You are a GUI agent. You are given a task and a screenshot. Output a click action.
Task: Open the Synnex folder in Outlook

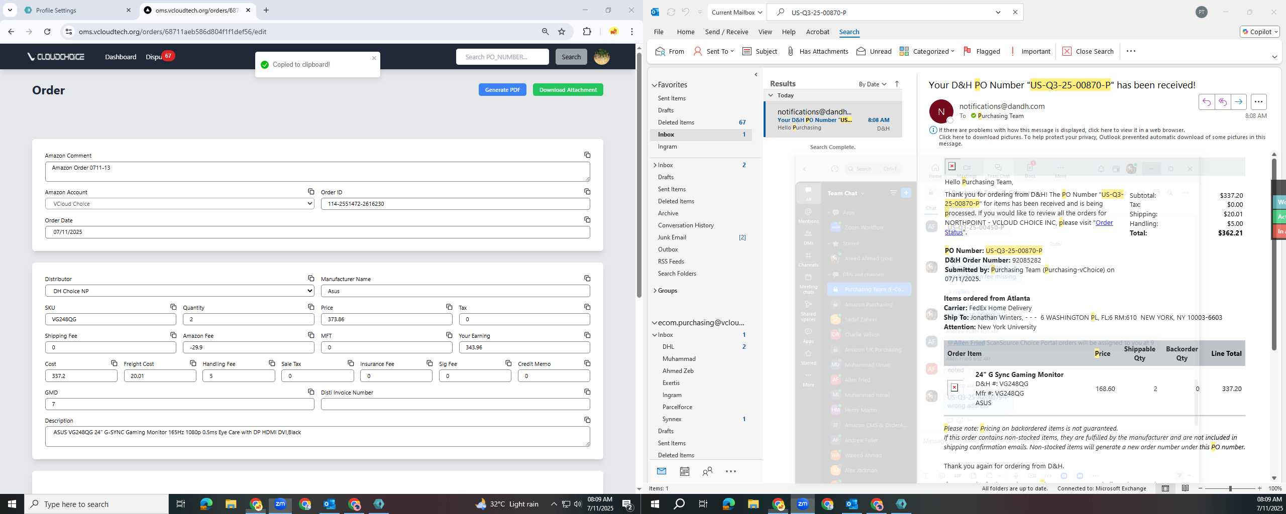coord(672,419)
